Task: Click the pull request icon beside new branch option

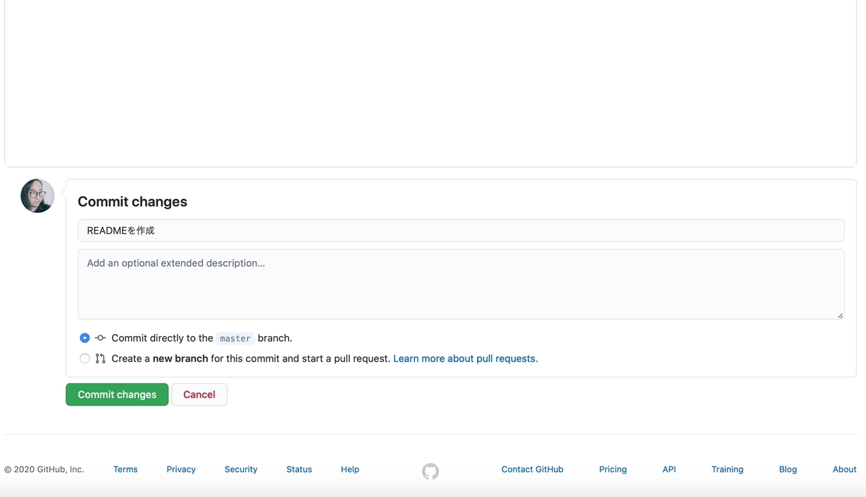Action: tap(100, 359)
